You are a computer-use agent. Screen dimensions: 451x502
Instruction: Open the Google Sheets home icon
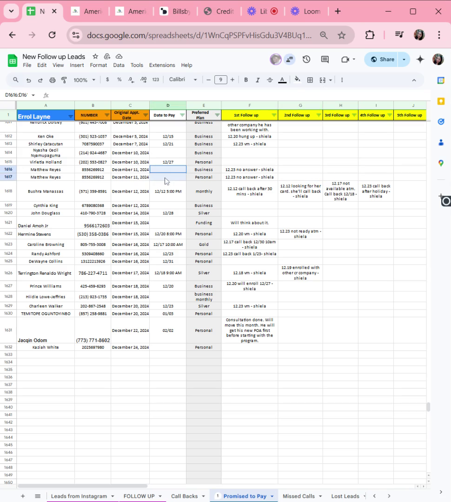(13, 60)
